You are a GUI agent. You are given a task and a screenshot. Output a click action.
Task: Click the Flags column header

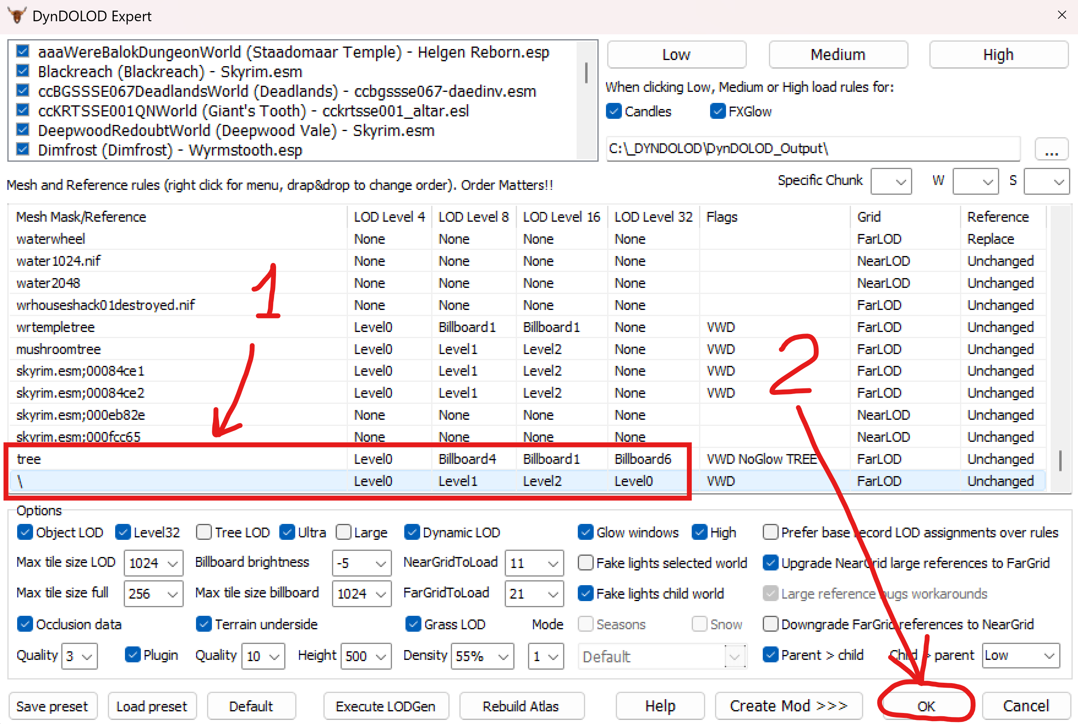pyautogui.click(x=722, y=216)
